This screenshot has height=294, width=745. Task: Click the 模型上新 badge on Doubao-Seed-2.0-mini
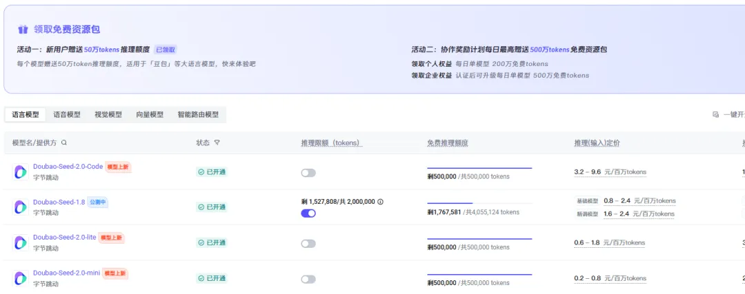tap(115, 273)
